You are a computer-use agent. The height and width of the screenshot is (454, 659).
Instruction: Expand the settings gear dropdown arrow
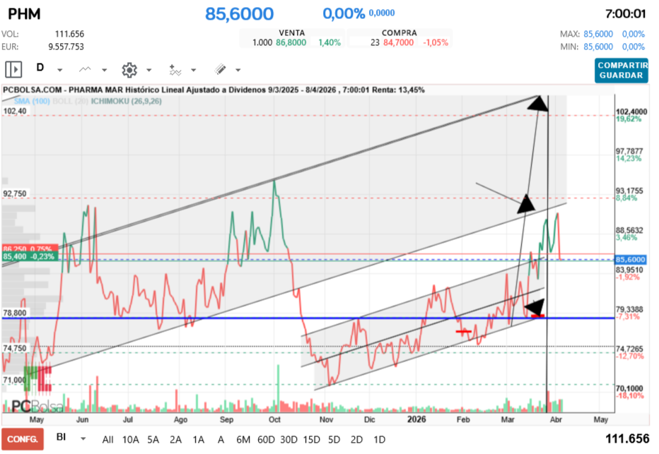pos(148,70)
